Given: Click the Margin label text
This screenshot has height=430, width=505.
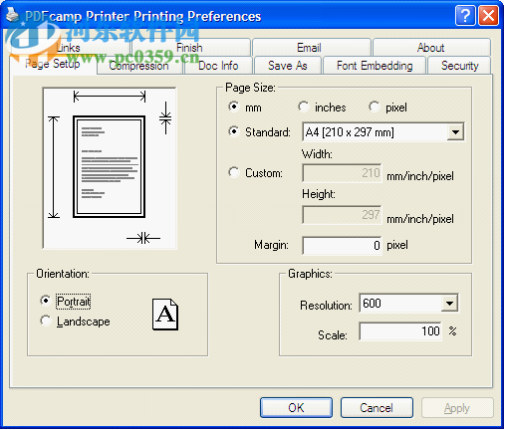Looking at the screenshot, I should 271,245.
